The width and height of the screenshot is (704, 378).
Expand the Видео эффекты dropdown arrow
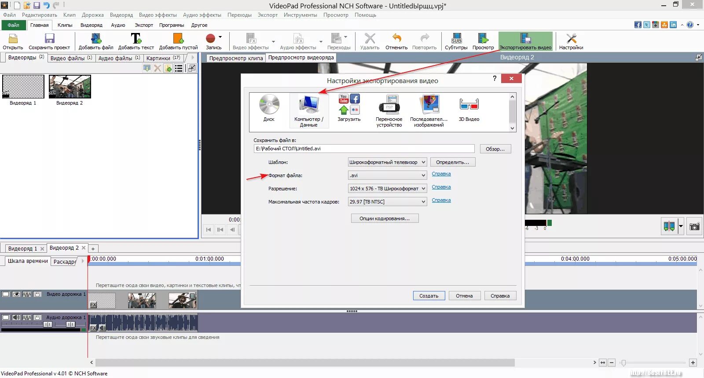pyautogui.click(x=273, y=42)
